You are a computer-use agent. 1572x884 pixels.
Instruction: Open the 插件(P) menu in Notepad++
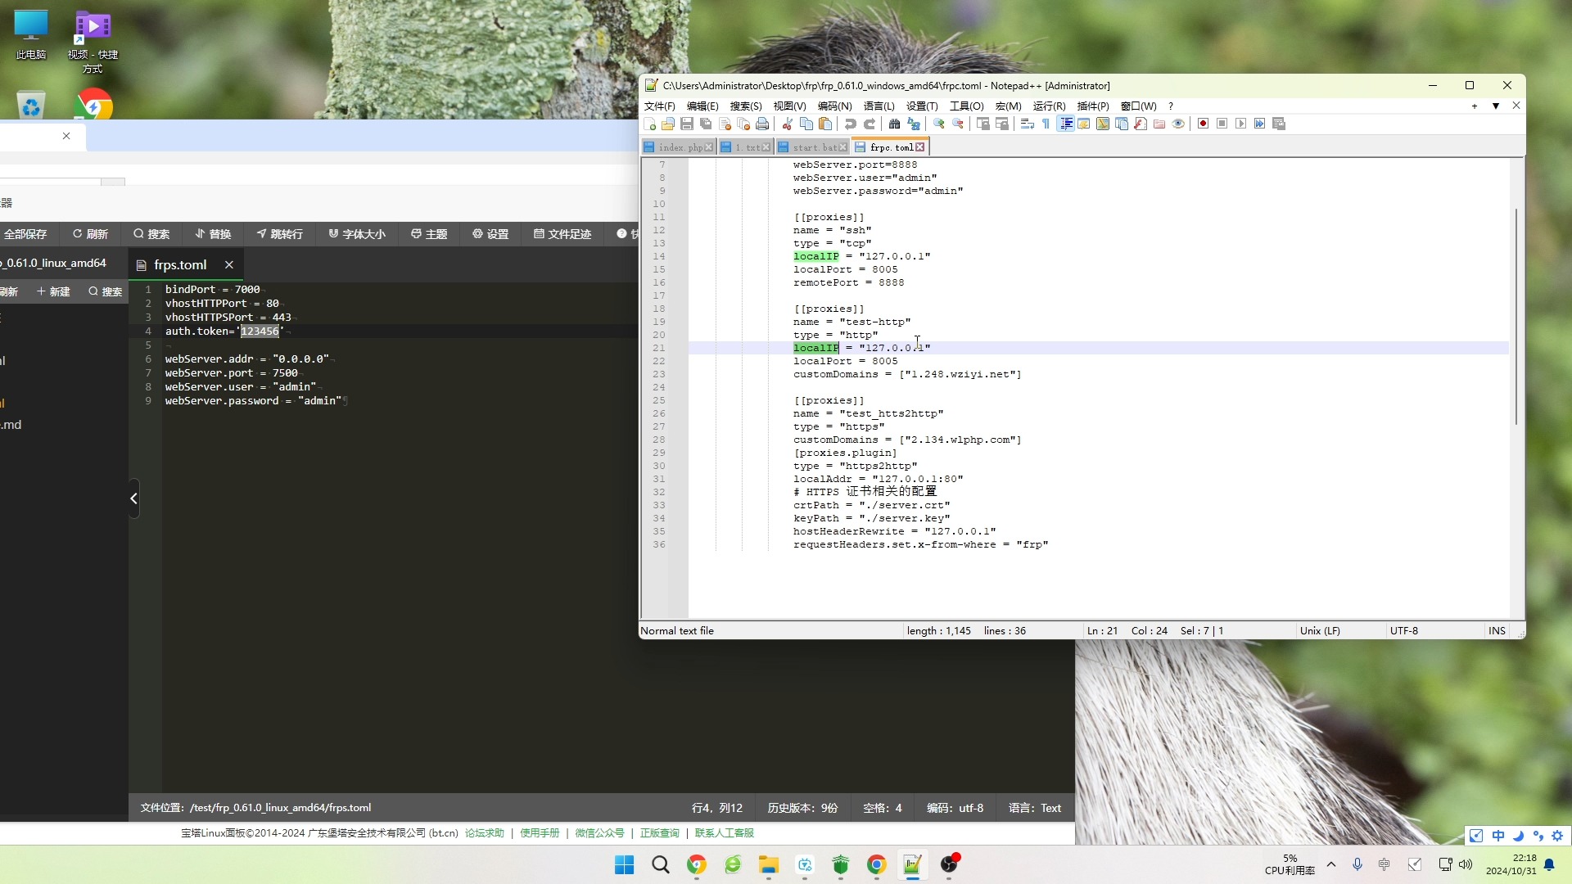1093,106
